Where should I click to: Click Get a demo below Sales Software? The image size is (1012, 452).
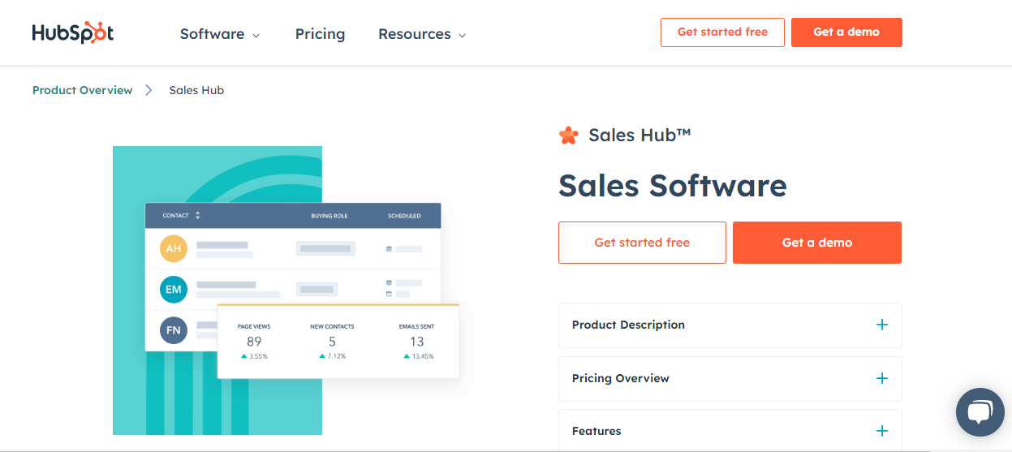[x=817, y=243]
